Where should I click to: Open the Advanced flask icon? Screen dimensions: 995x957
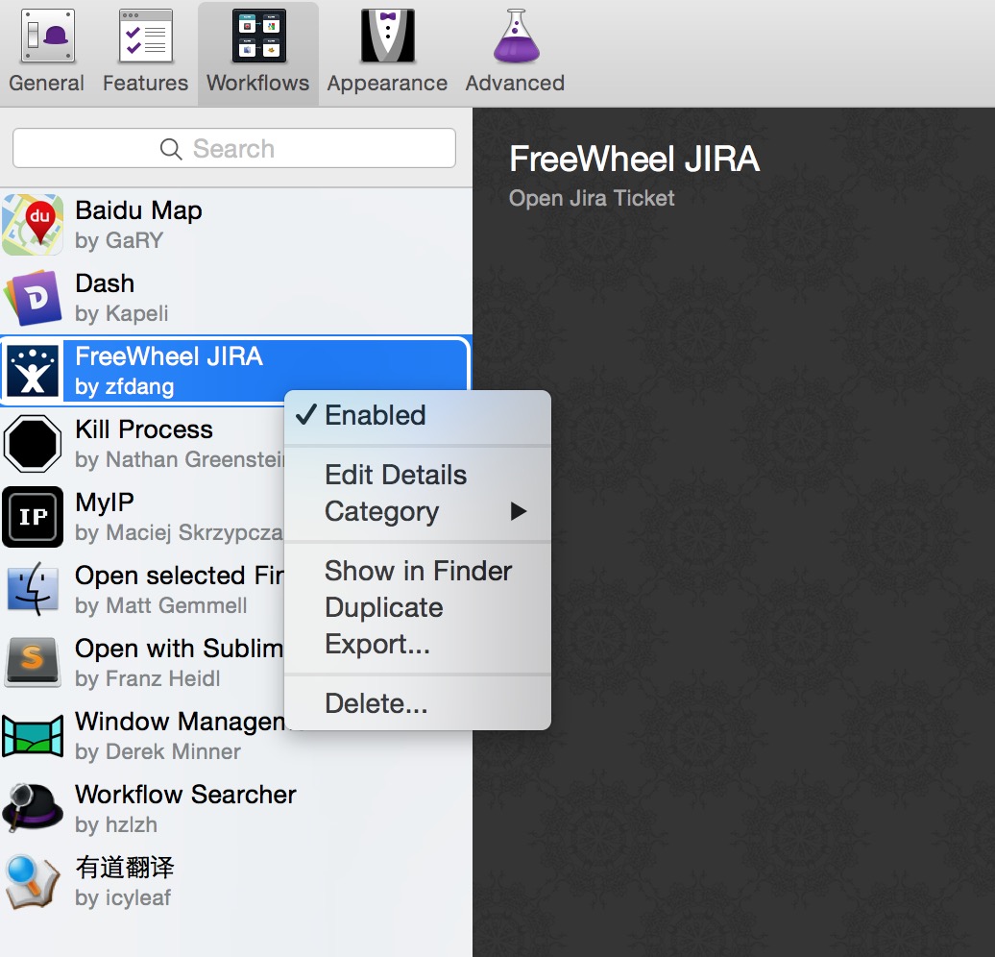[516, 37]
